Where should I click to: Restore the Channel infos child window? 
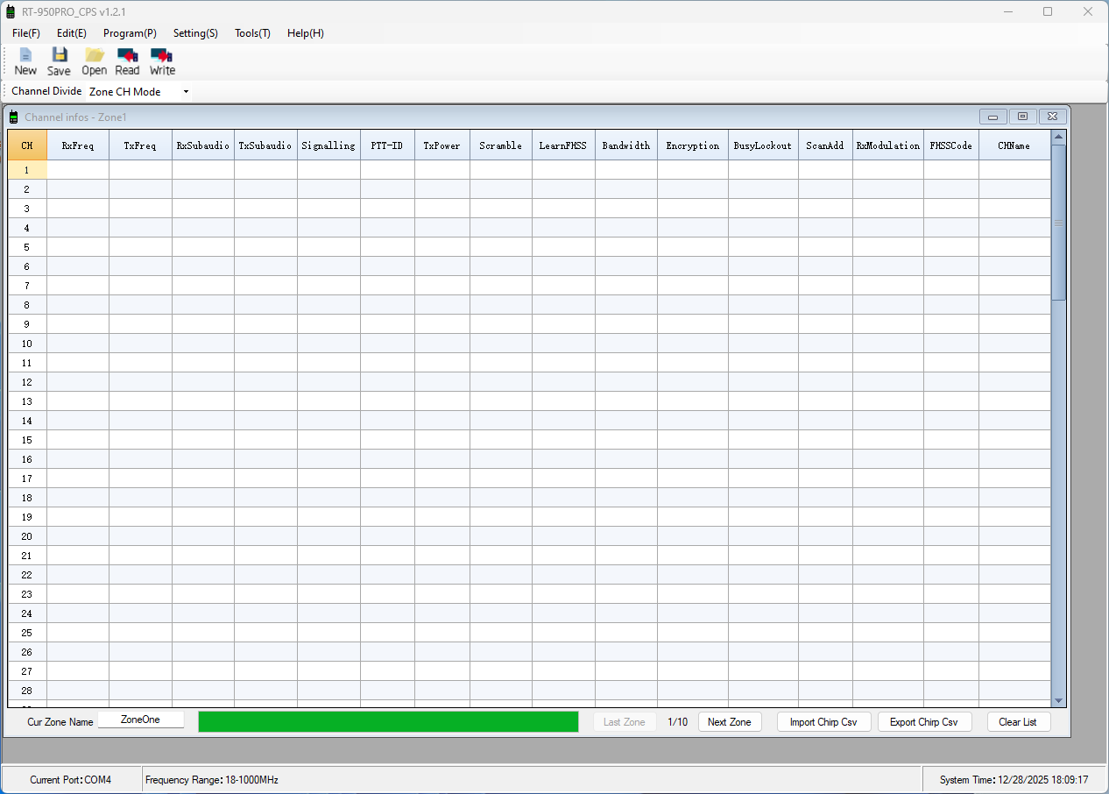[x=1022, y=117]
